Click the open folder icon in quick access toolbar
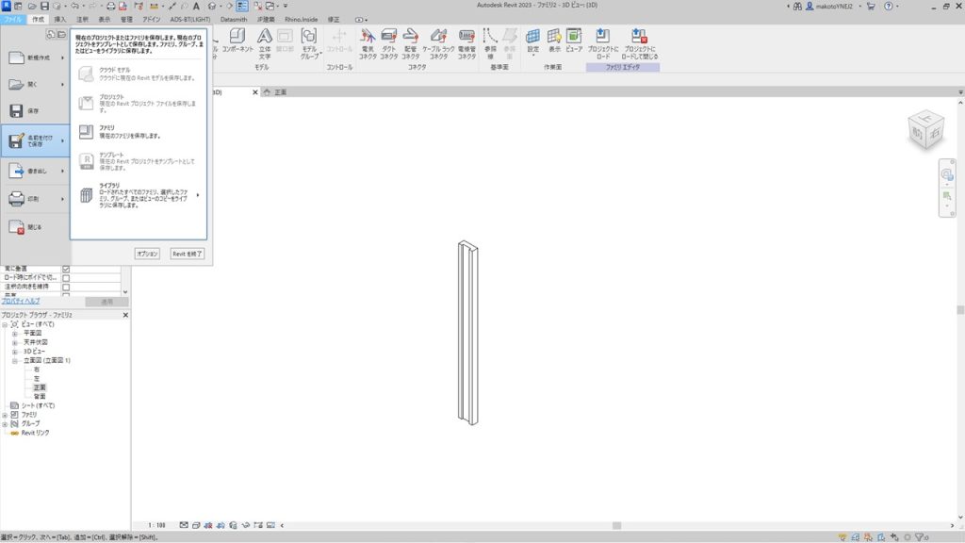The width and height of the screenshot is (965, 543). 31,7
